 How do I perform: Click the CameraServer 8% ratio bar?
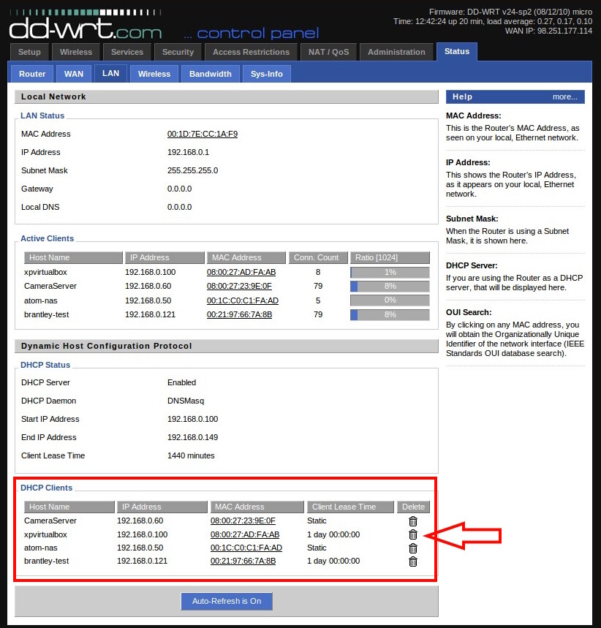(x=390, y=287)
